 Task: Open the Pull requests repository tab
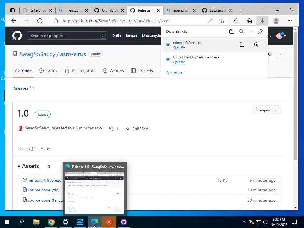coord(80,71)
